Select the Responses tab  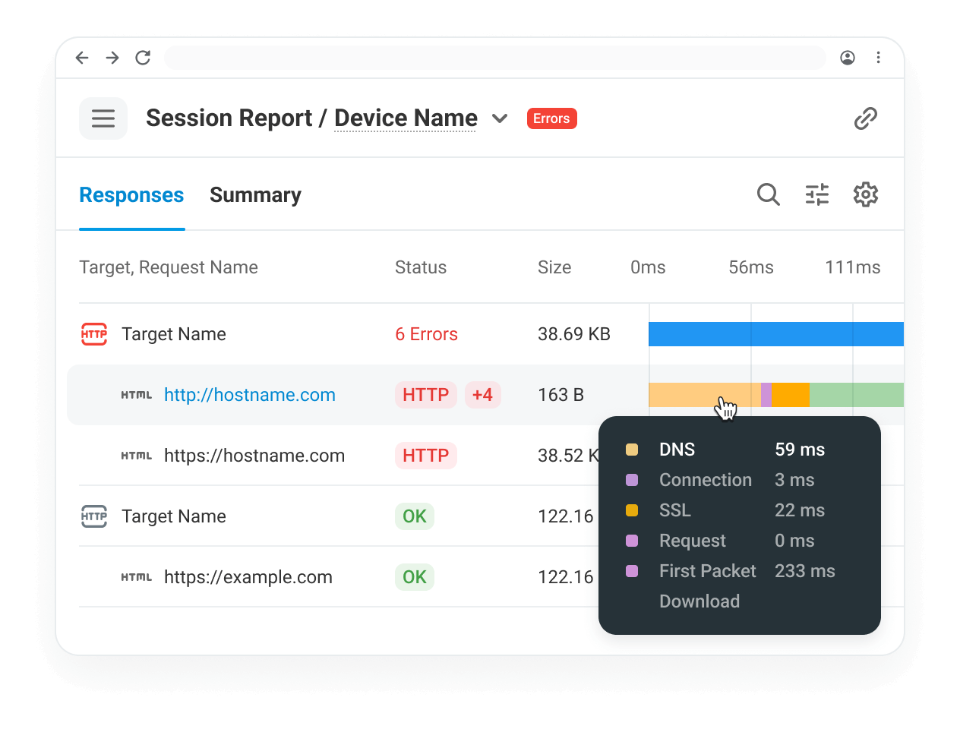point(131,195)
